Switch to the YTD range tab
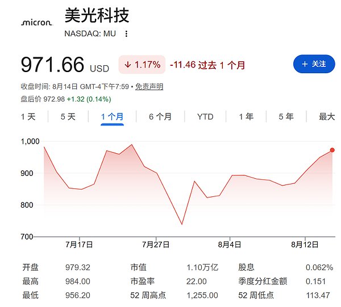The height and width of the screenshot is (307, 341). click(x=205, y=117)
